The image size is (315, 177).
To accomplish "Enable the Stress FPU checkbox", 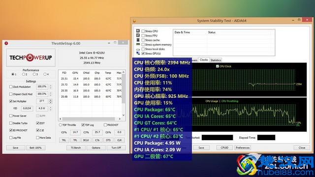I will coord(143,35).
